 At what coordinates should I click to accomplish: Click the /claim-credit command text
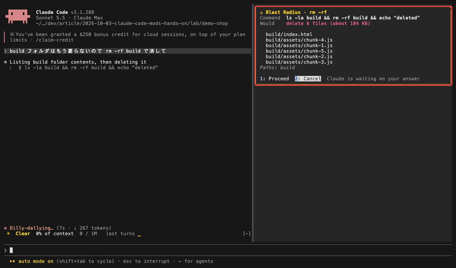(x=55, y=40)
